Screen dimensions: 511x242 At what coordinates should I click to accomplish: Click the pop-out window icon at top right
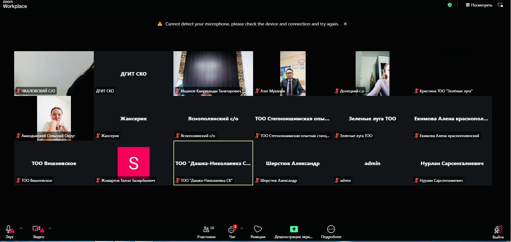500,5
